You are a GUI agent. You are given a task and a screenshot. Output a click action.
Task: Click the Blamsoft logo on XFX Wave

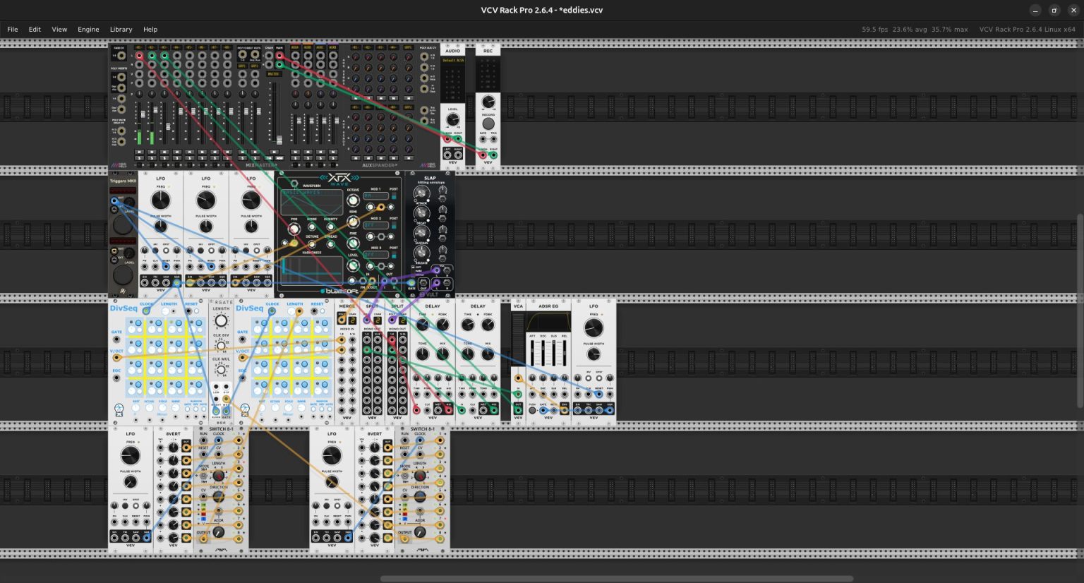point(339,291)
